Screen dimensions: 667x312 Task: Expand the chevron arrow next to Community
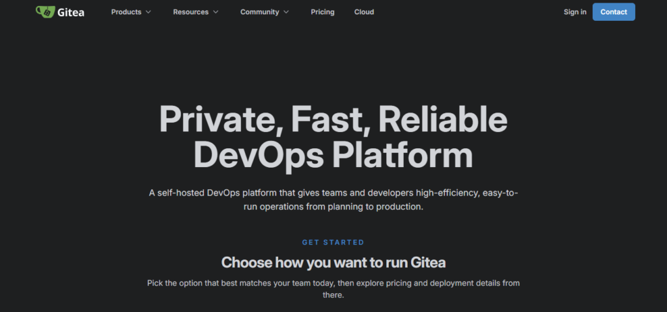286,12
